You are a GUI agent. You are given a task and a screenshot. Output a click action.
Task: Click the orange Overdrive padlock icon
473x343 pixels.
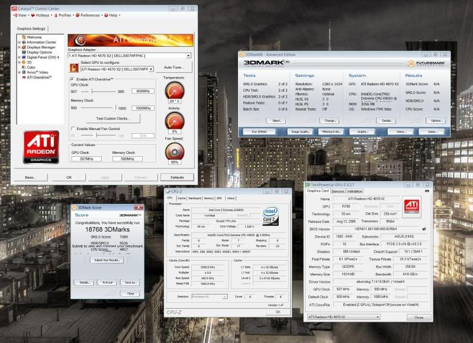pos(74,68)
